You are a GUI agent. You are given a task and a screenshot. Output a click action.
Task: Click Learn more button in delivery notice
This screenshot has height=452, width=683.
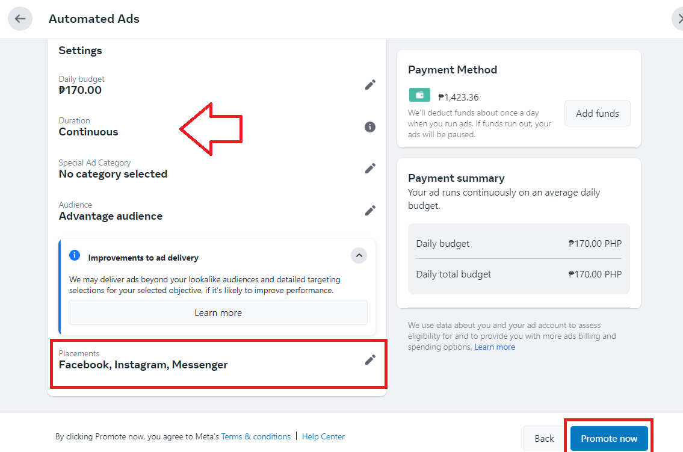(218, 312)
